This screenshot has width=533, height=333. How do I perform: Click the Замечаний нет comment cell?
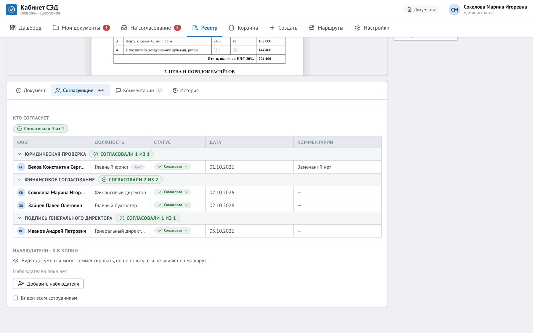pyautogui.click(x=337, y=167)
